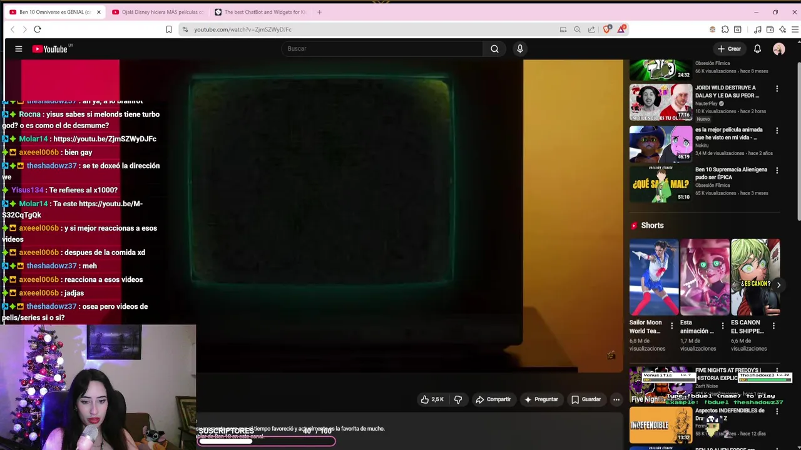Switch to The best ChatBot and Widgets tab
This screenshot has width=801, height=450.
click(x=260, y=12)
